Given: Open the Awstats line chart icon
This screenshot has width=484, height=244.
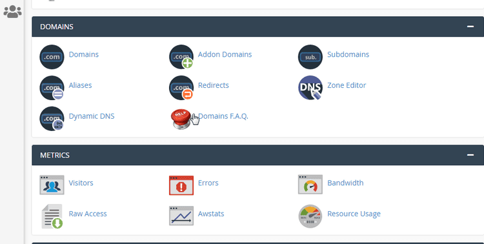Looking at the screenshot, I should click(181, 216).
